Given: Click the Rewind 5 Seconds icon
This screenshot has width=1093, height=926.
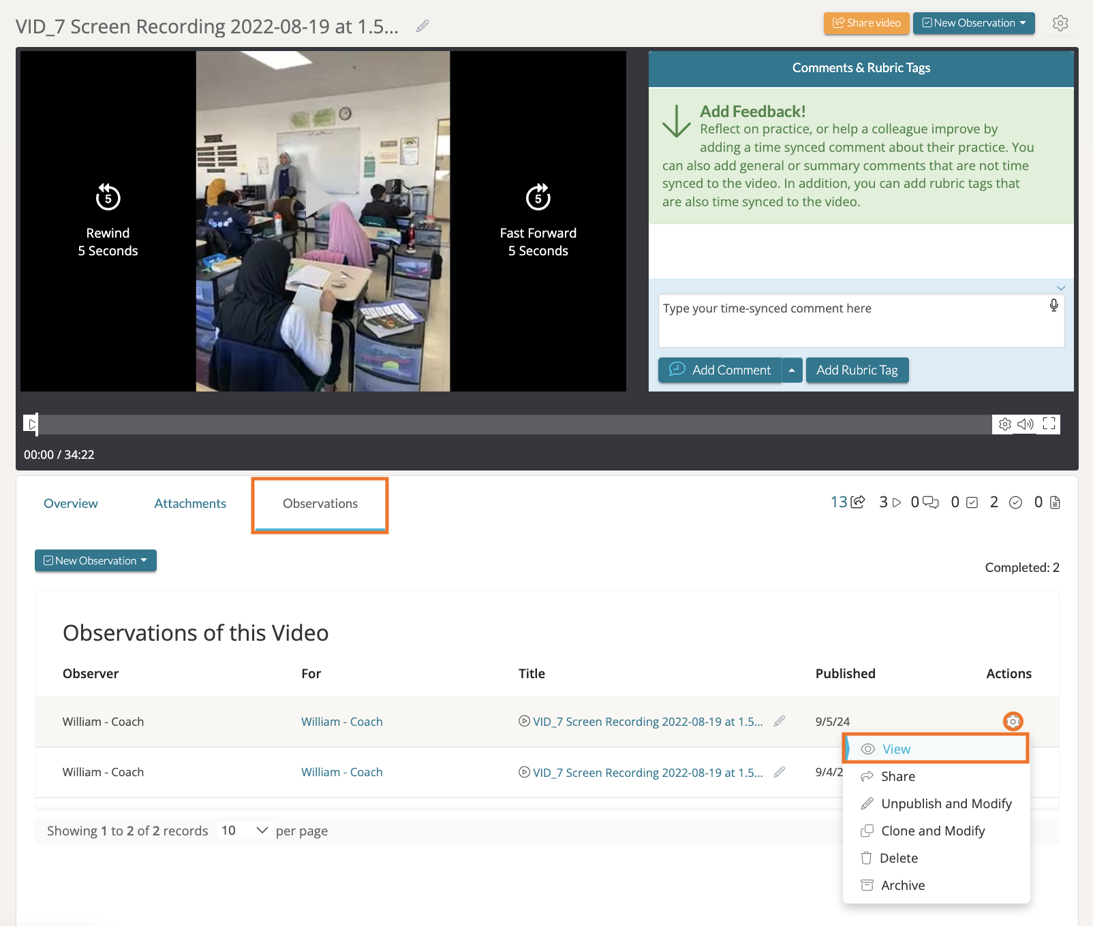Looking at the screenshot, I should point(108,197).
